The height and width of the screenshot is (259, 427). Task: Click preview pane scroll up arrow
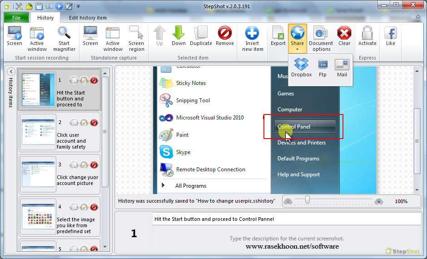[x=417, y=71]
